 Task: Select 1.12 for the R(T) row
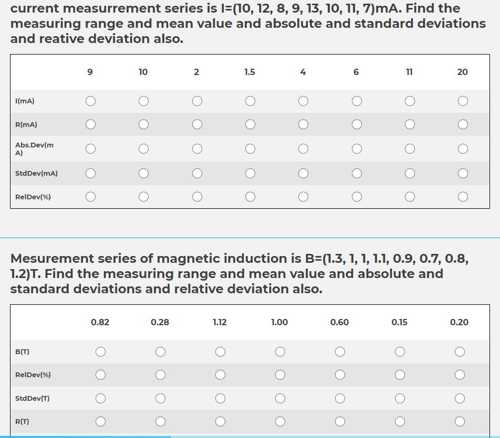point(220,421)
